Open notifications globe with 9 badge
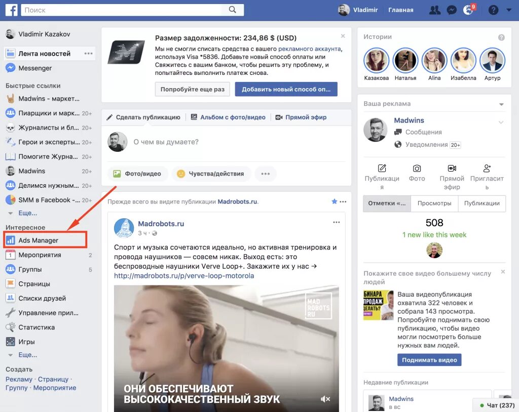 pos(469,10)
